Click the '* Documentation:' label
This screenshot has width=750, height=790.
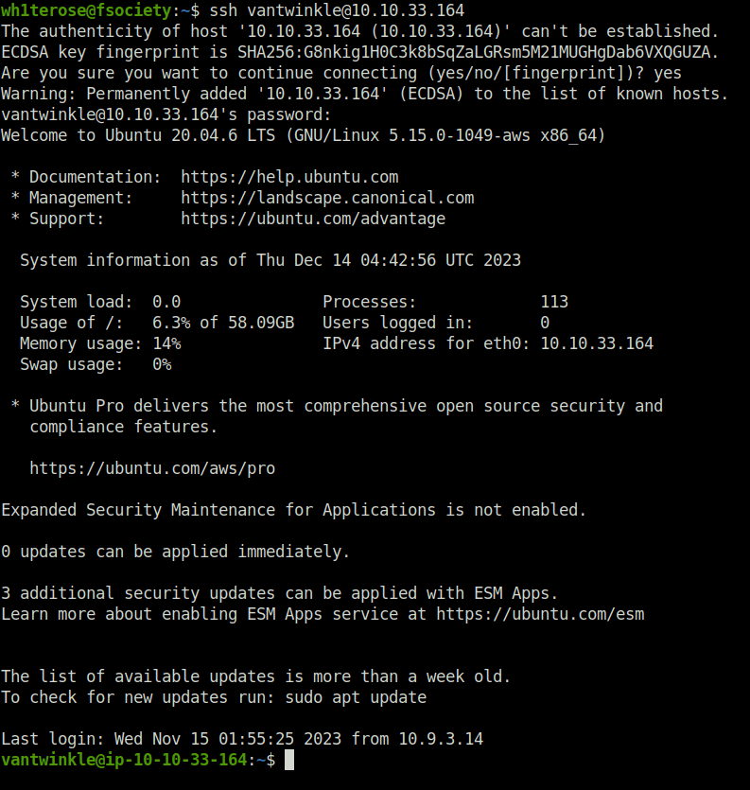tap(86, 177)
